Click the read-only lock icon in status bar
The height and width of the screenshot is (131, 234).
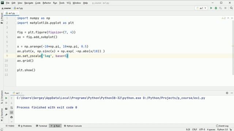pos(231,130)
